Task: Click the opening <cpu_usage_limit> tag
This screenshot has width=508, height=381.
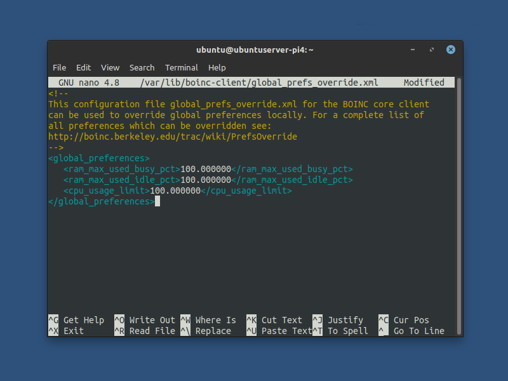Action: coord(107,190)
